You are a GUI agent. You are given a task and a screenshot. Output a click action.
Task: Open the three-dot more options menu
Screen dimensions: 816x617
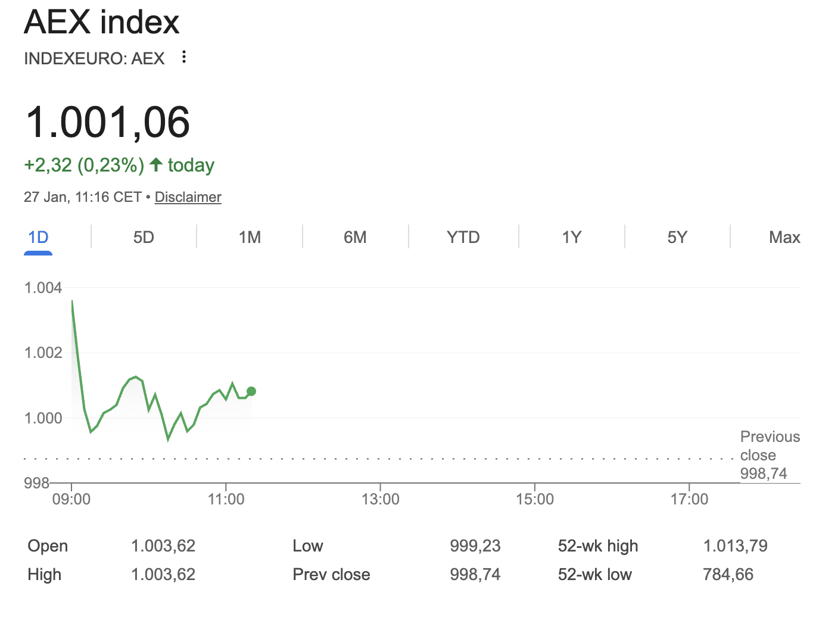184,57
